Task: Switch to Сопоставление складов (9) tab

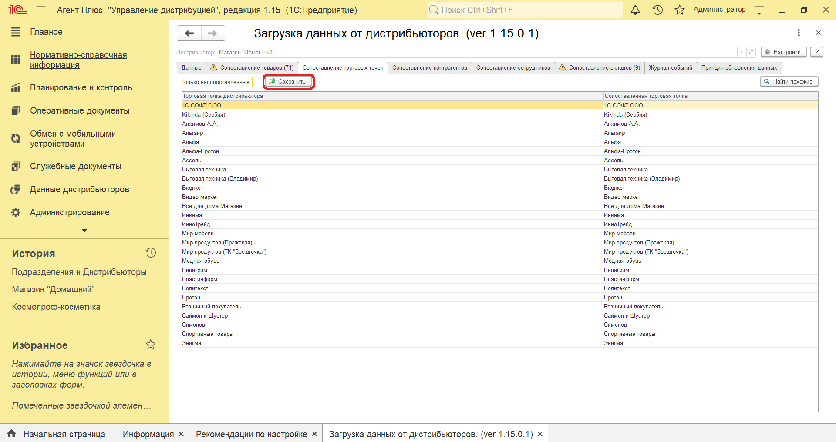Action: point(600,67)
